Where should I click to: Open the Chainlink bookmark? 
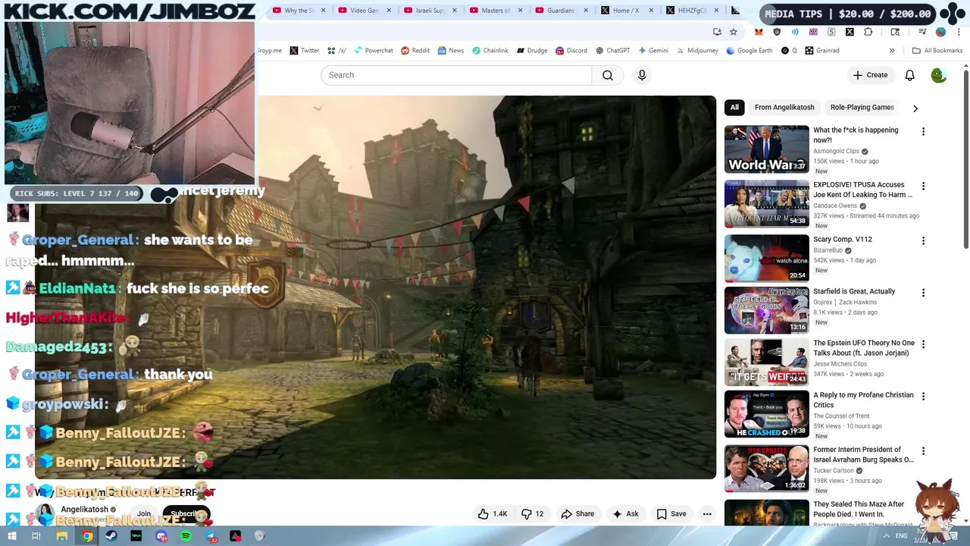[x=490, y=51]
